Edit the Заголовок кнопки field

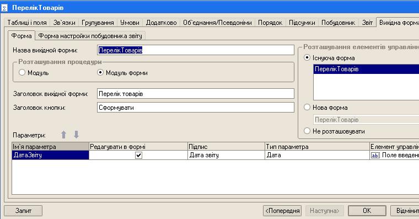tap(196, 108)
